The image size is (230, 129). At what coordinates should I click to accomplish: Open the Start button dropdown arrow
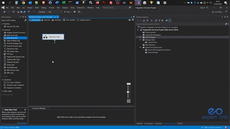(71, 12)
